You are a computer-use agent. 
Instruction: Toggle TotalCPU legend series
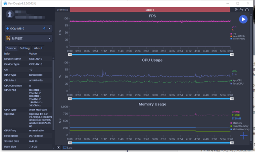(x=237, y=84)
